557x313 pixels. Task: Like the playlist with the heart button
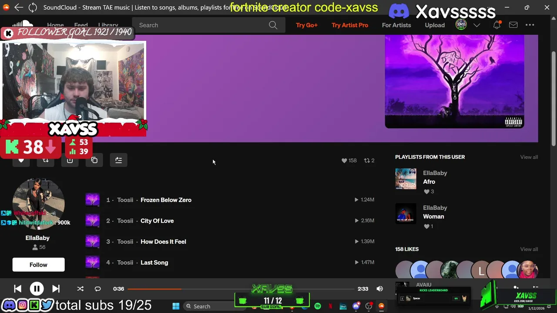tap(21, 160)
